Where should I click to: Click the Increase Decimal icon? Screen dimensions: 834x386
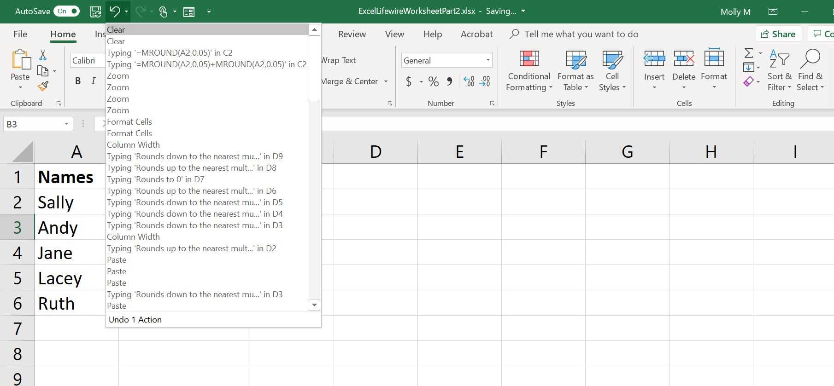(469, 82)
